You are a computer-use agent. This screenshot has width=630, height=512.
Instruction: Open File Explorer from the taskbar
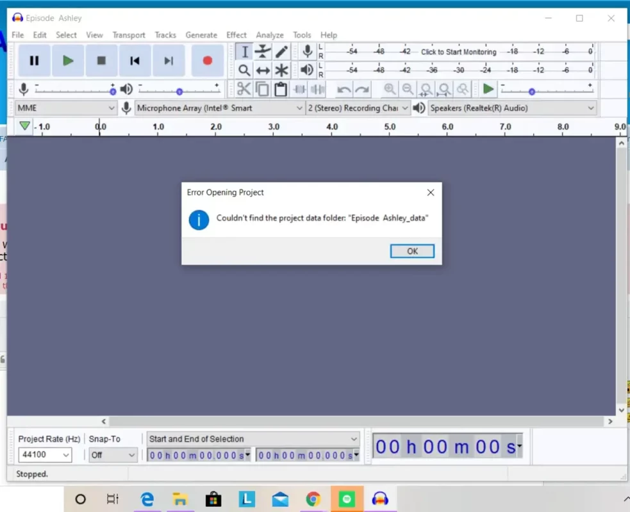click(180, 499)
